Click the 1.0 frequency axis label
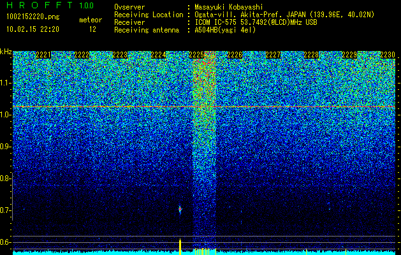Viewport: 401px width, 255px height. pos(5,115)
